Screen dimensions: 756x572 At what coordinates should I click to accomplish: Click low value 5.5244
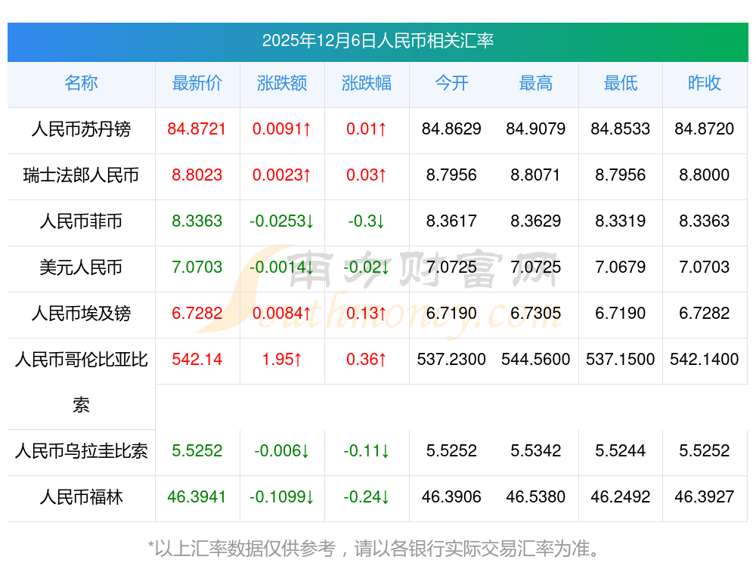point(621,451)
